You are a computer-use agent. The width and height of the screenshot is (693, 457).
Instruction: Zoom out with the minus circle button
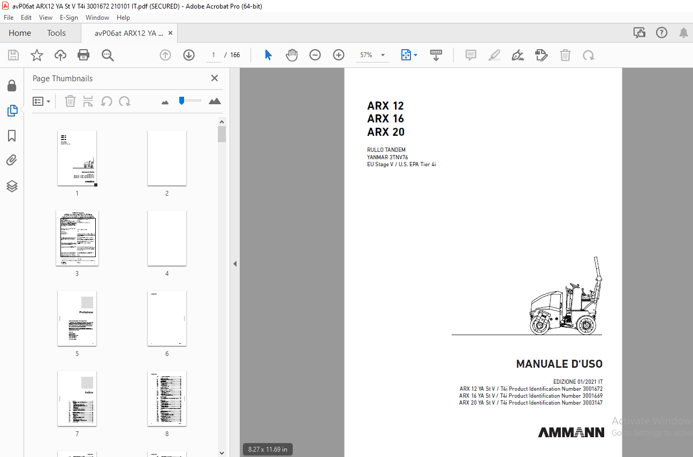(315, 55)
